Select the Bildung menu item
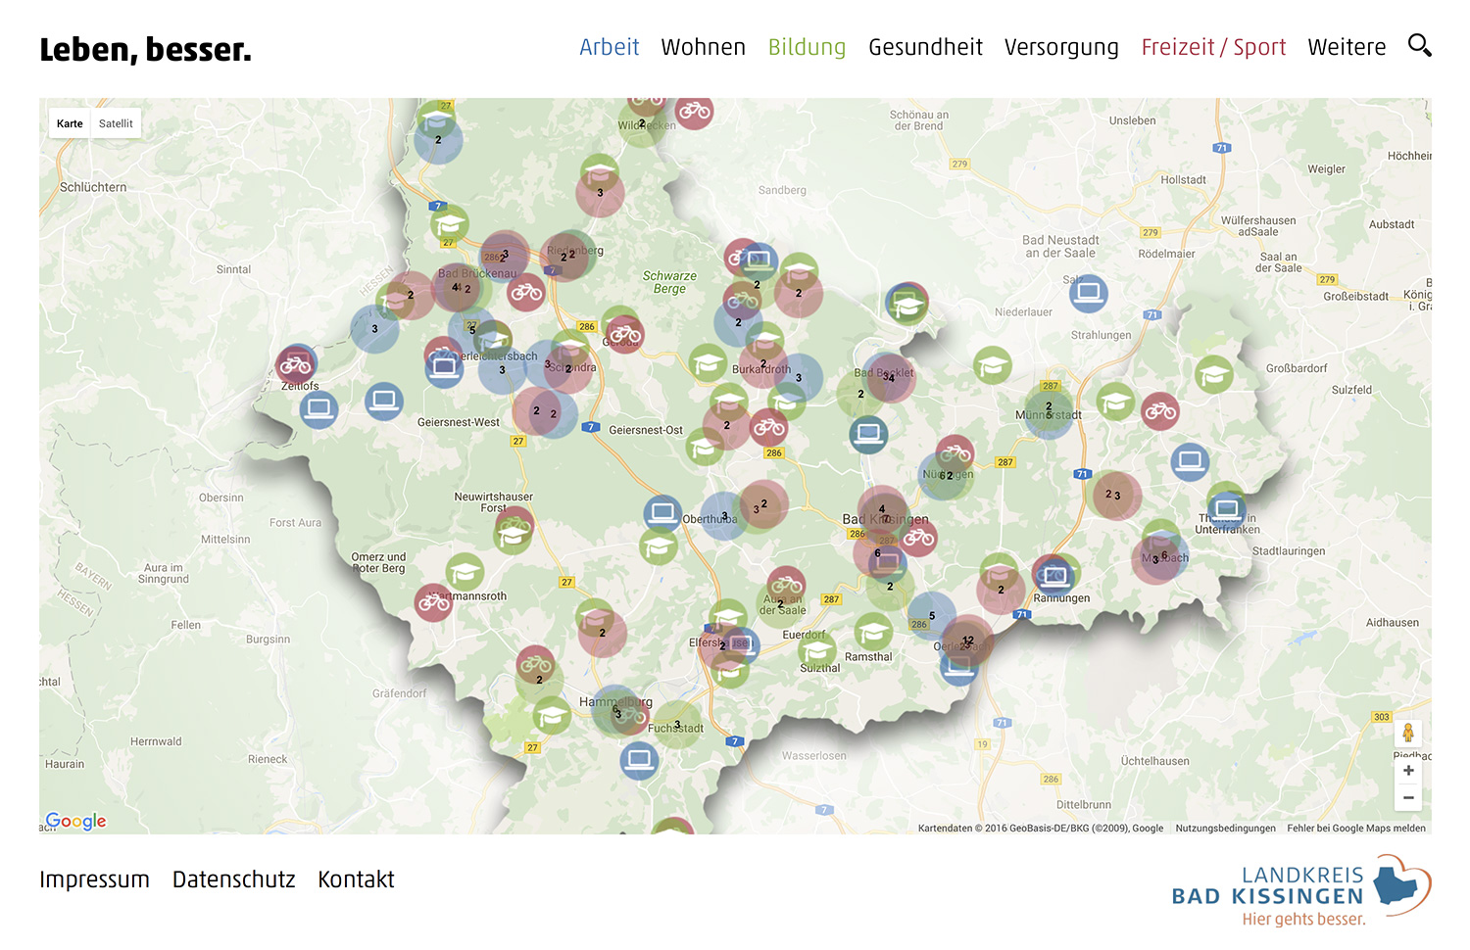 click(x=807, y=47)
